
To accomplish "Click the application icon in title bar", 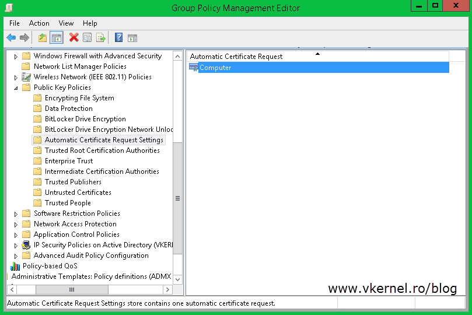I will tap(9, 8).
